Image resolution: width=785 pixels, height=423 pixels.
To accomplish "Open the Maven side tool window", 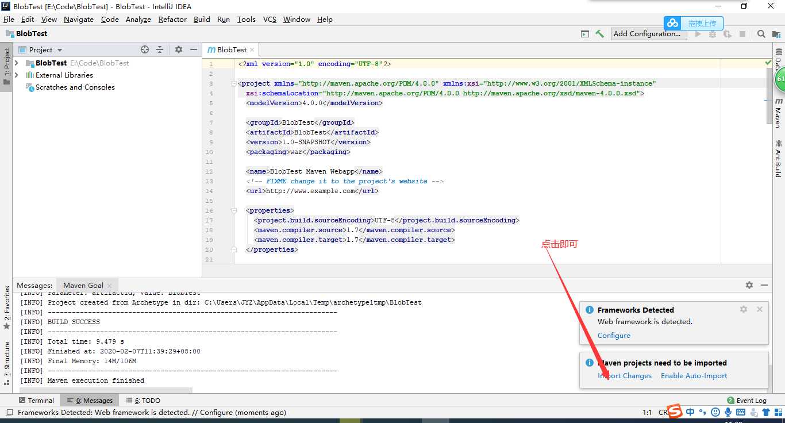I will (x=779, y=113).
